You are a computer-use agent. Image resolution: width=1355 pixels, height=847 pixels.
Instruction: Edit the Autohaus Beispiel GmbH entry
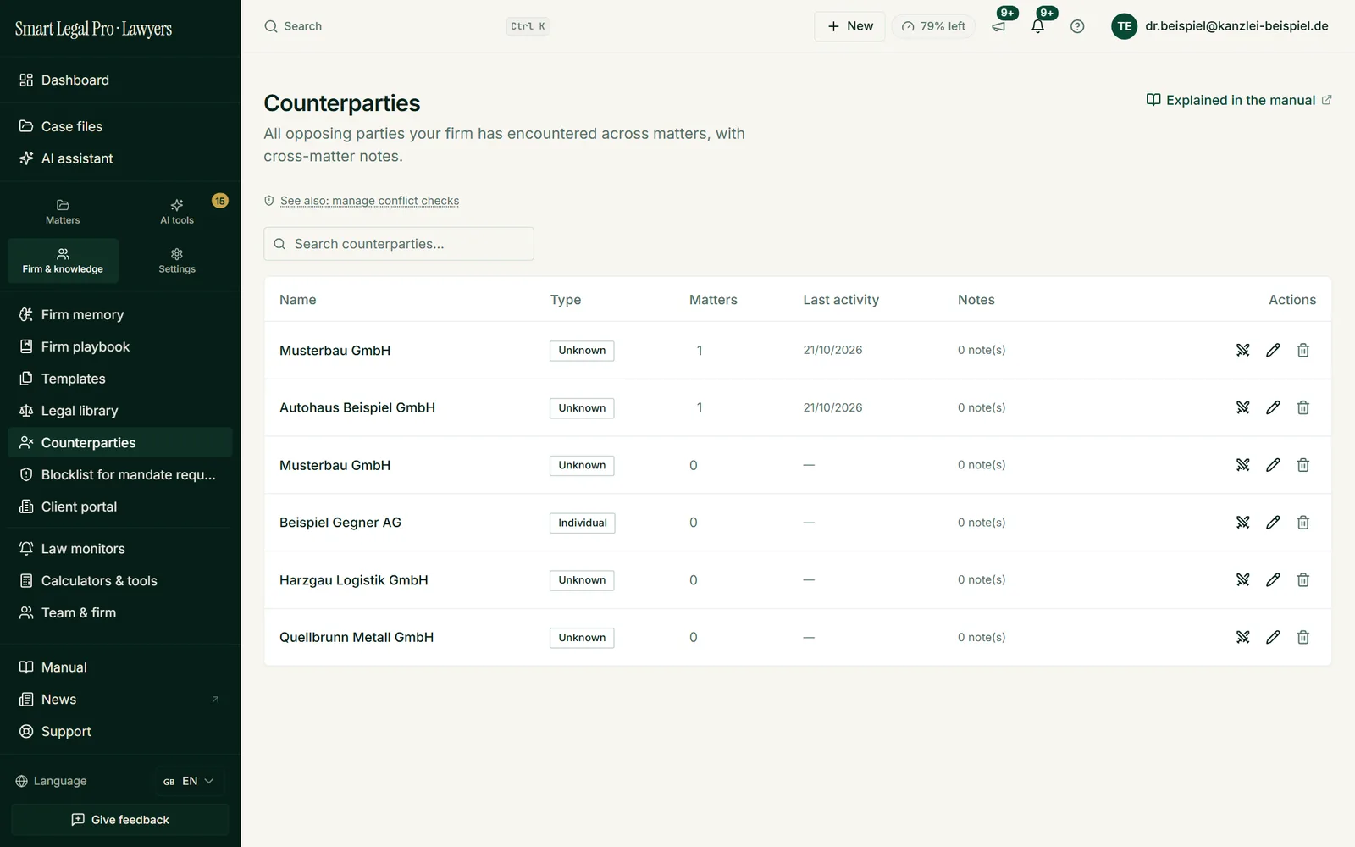tap(1273, 407)
